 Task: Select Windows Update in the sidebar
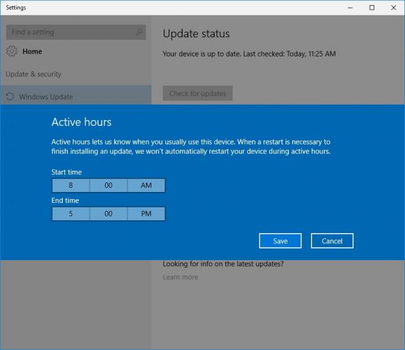coord(45,97)
